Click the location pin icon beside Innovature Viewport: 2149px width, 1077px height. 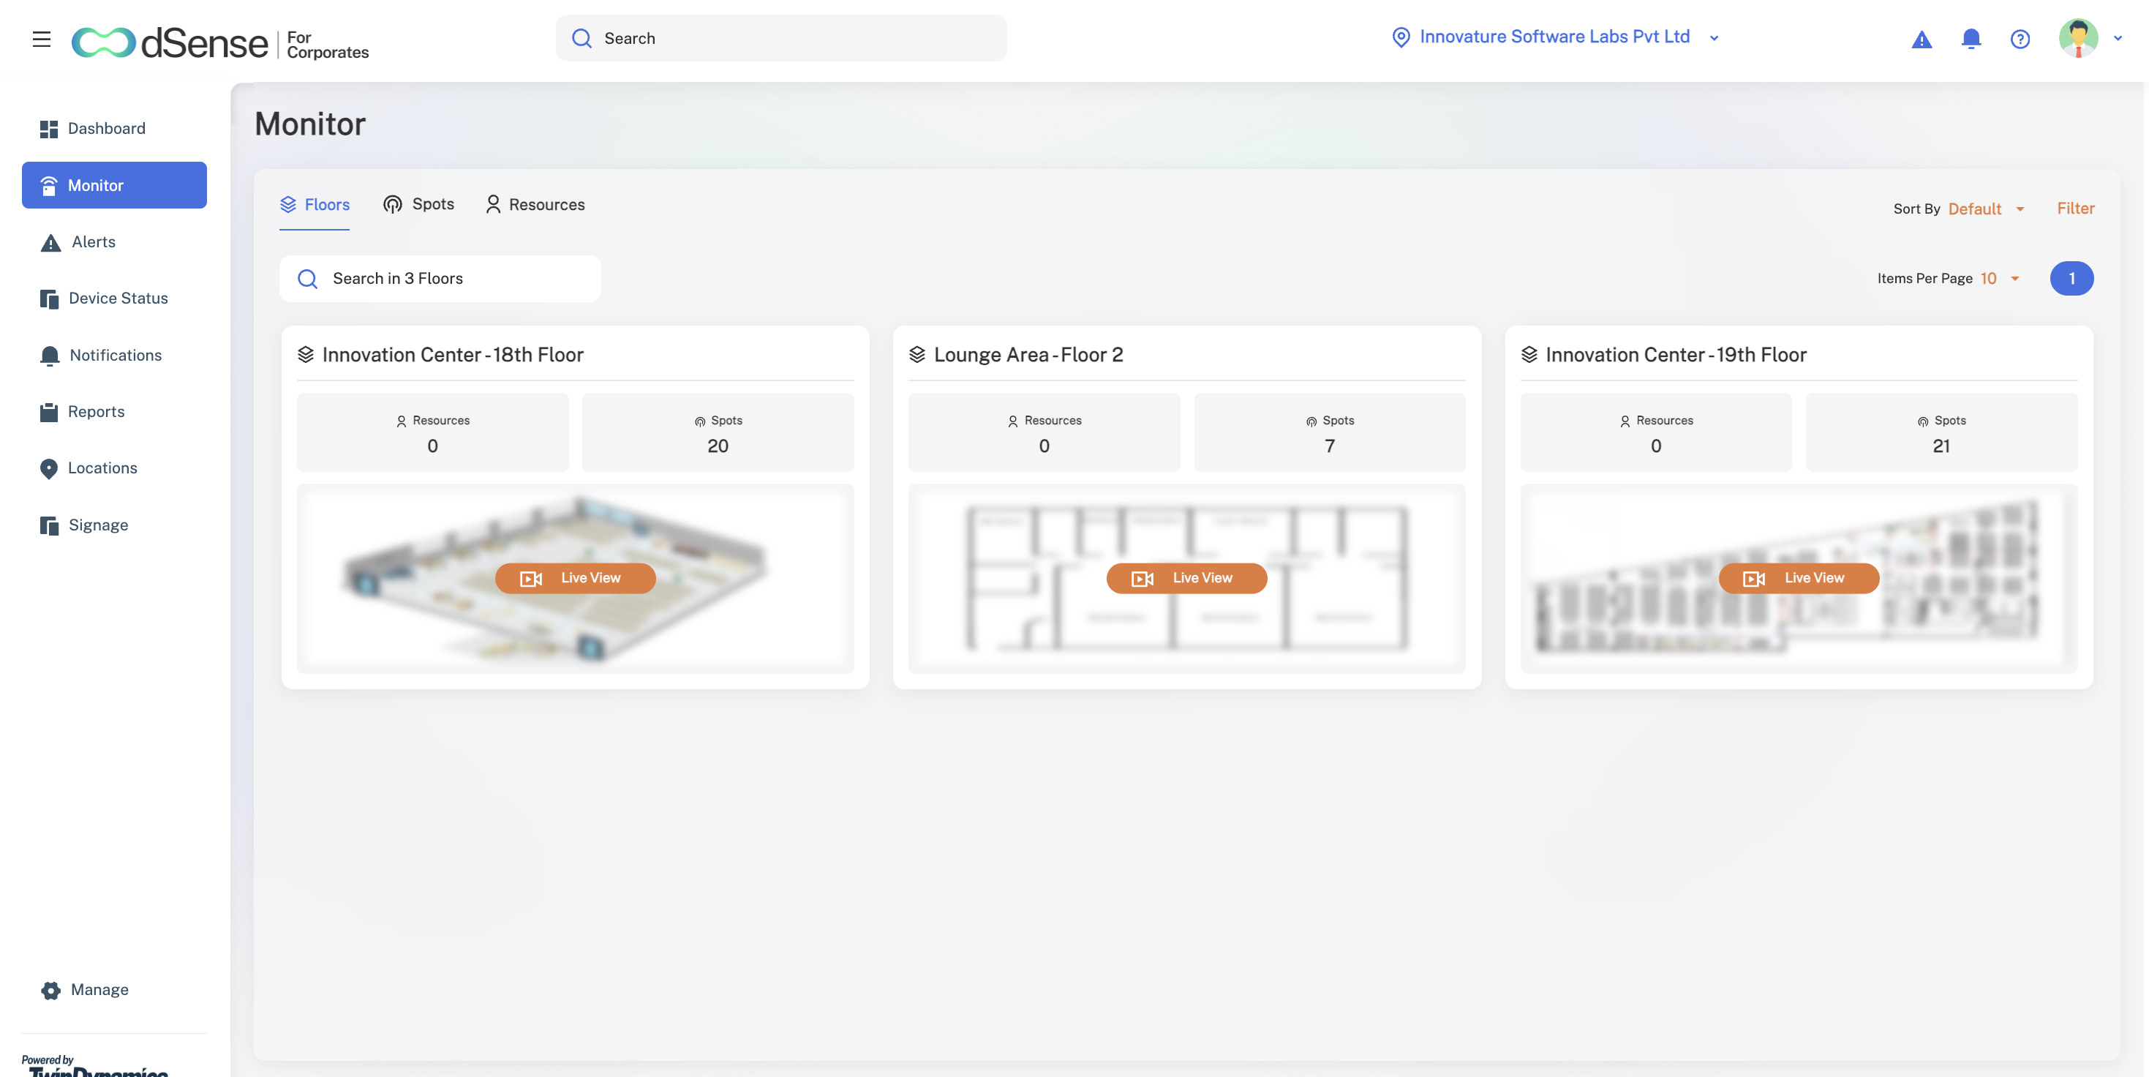tap(1401, 37)
